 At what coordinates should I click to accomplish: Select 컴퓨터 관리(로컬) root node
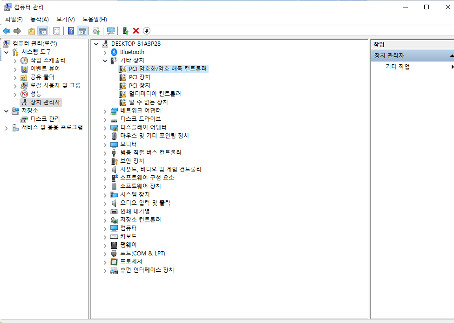35,43
